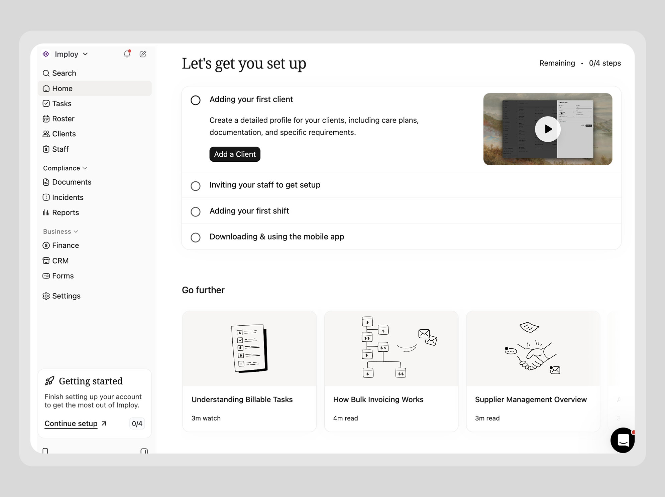Image resolution: width=665 pixels, height=497 pixels.
Task: Open the How Bulk Invoicing Works card
Action: [x=391, y=371]
